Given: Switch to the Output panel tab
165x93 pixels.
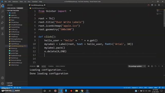Looking at the screenshot, I should pos(44,66).
